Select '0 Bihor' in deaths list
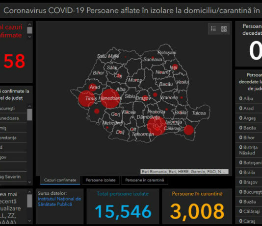Screen dimensions: 262x226 [249, 137]
